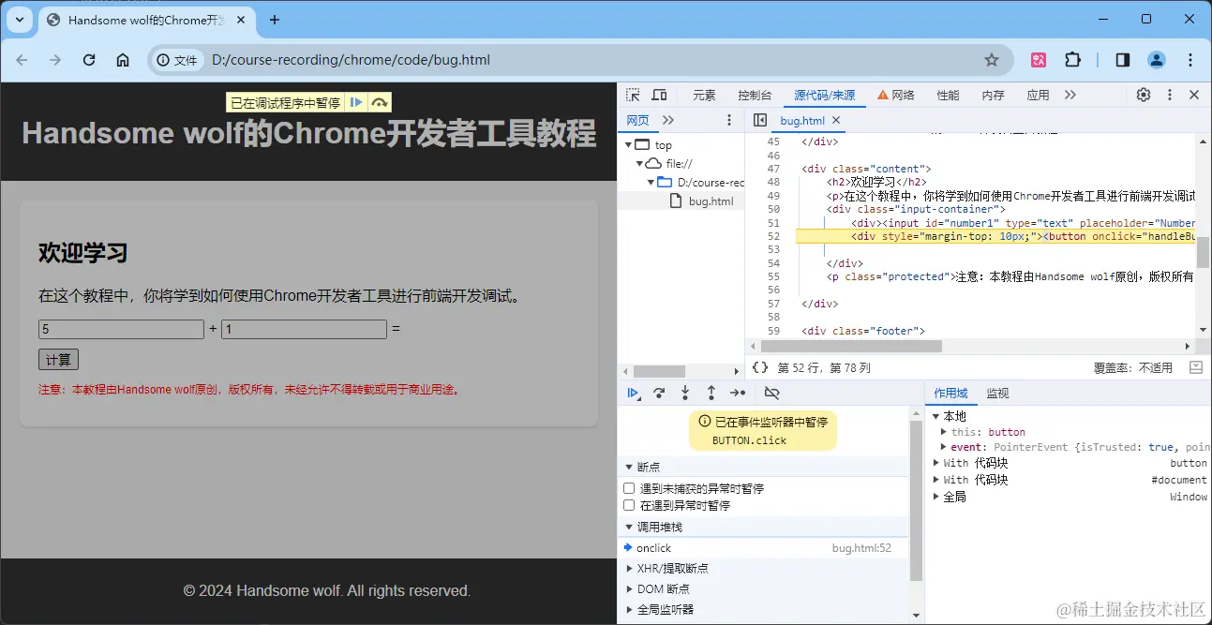The height and width of the screenshot is (625, 1212).
Task: Click the Step arrow-dot icon
Action: [739, 393]
